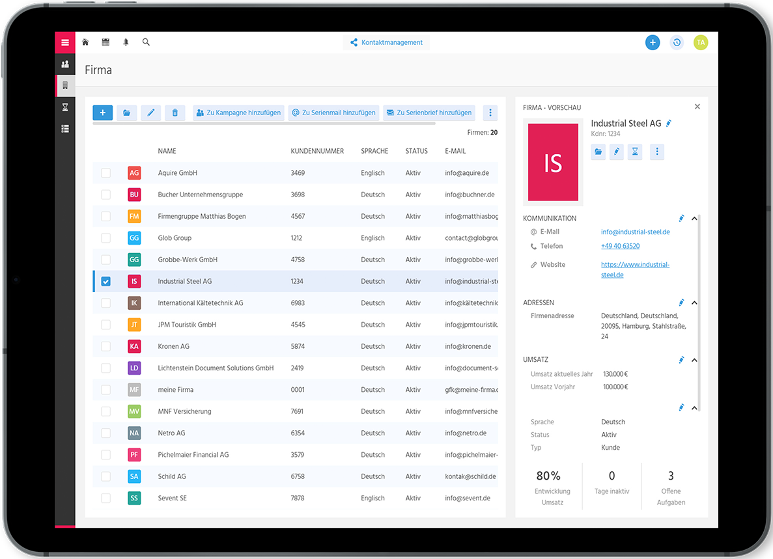Screen dimensions: 773x559
Task: Edit the Adressen section
Action: [x=681, y=303]
